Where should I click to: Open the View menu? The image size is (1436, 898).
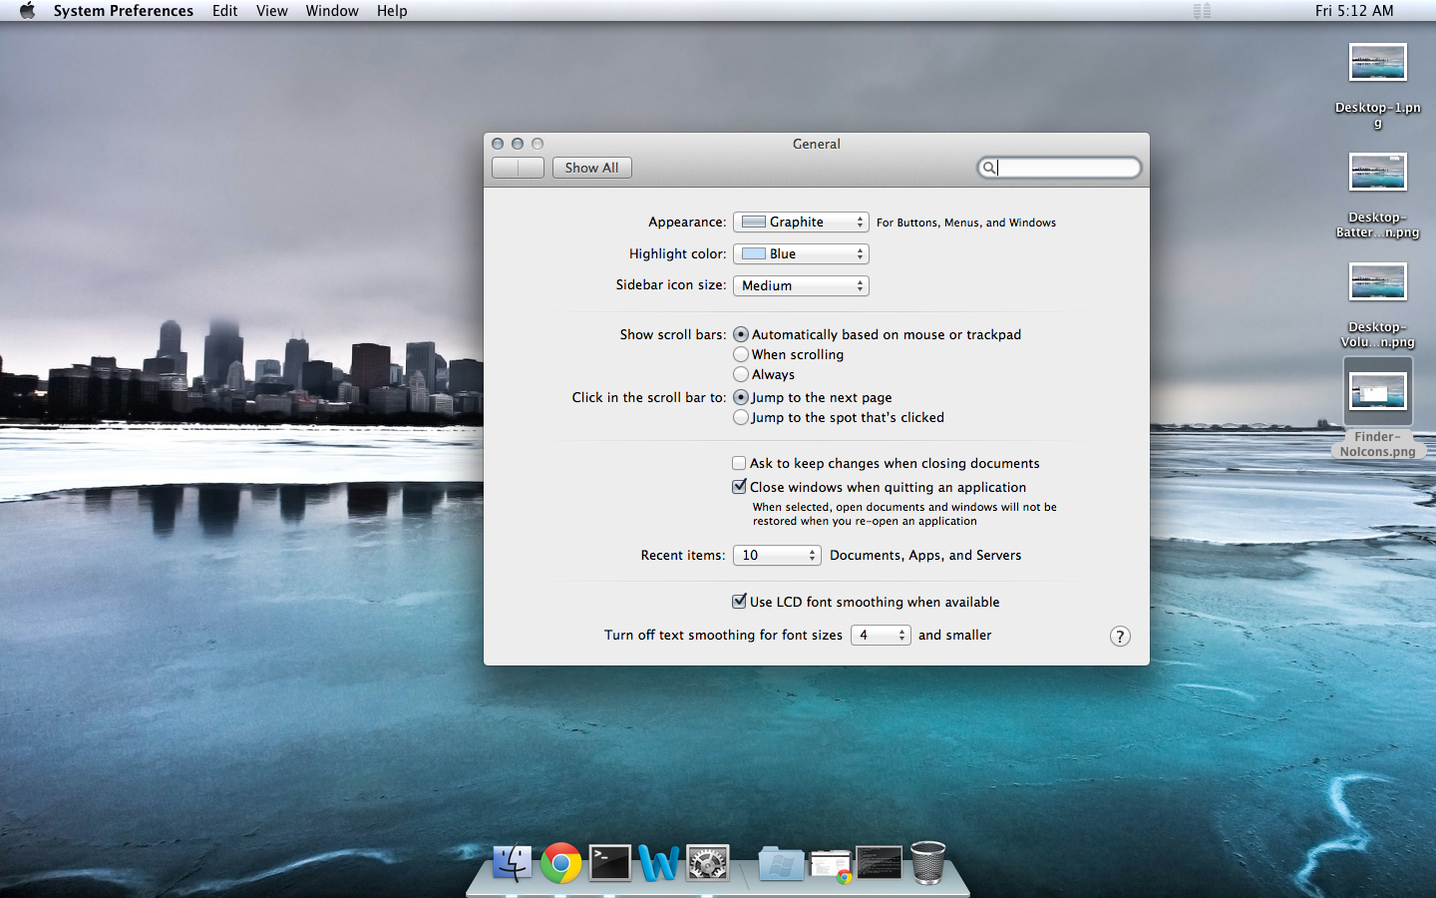[271, 11]
